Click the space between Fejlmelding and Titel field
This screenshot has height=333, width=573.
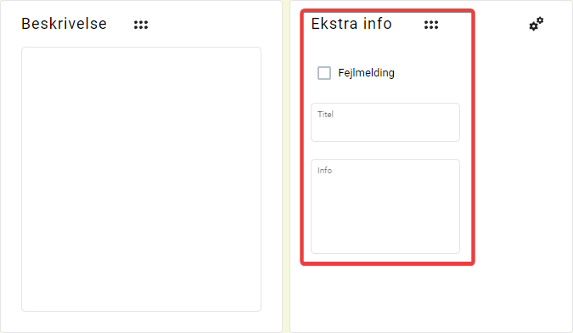(385, 92)
